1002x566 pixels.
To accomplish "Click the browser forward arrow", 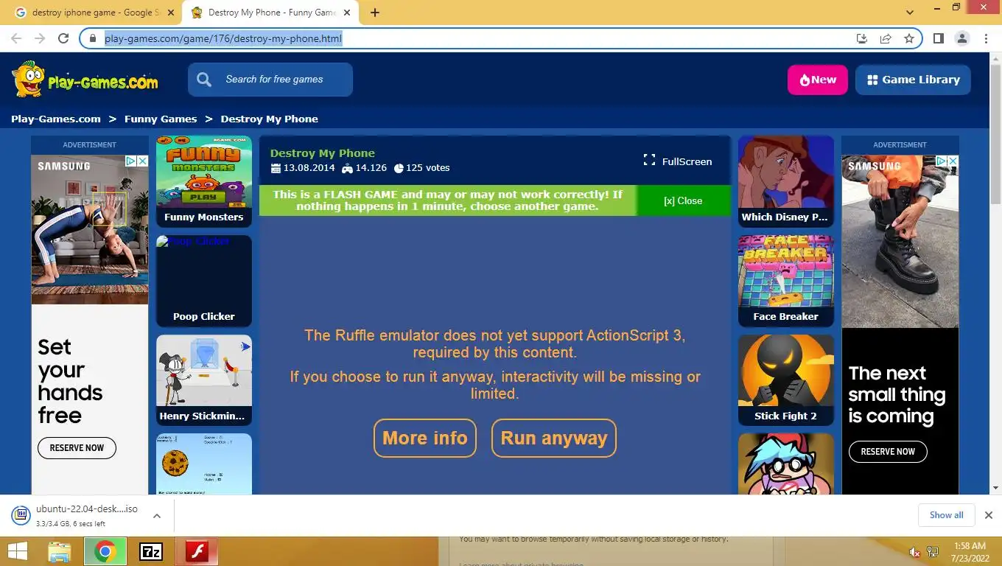I will (x=40, y=38).
